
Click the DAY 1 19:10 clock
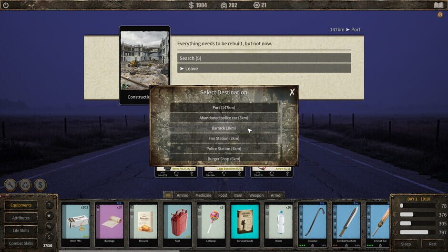pos(418,199)
